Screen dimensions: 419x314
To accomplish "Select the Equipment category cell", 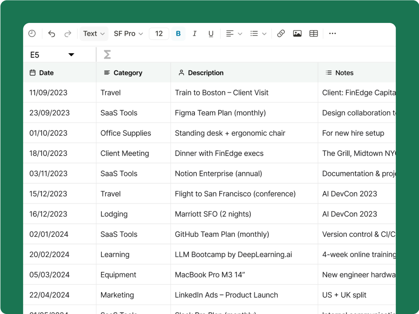I will tap(133, 275).
